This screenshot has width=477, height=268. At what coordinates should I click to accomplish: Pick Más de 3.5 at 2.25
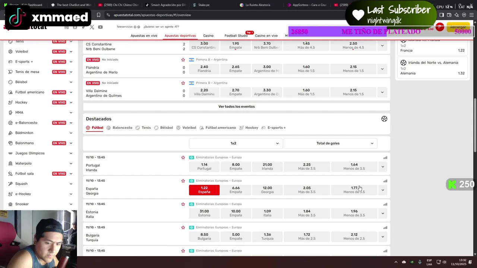pyautogui.click(x=307, y=166)
